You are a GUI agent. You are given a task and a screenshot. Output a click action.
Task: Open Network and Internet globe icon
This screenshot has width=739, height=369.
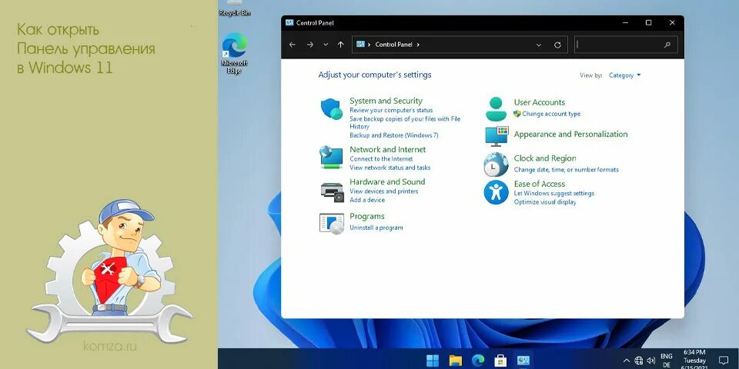pos(331,157)
